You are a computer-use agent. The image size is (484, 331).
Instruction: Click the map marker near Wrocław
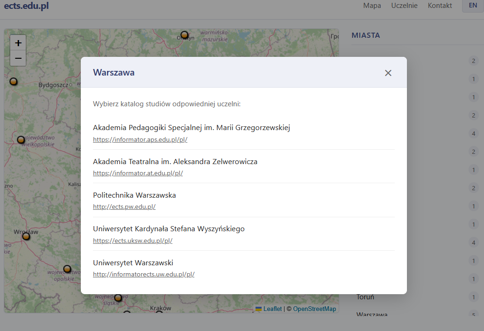27,236
